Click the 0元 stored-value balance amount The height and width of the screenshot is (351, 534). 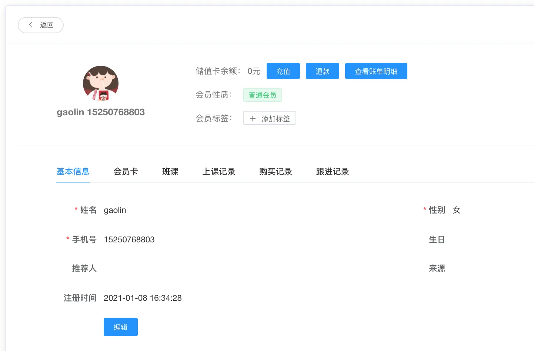tap(254, 71)
